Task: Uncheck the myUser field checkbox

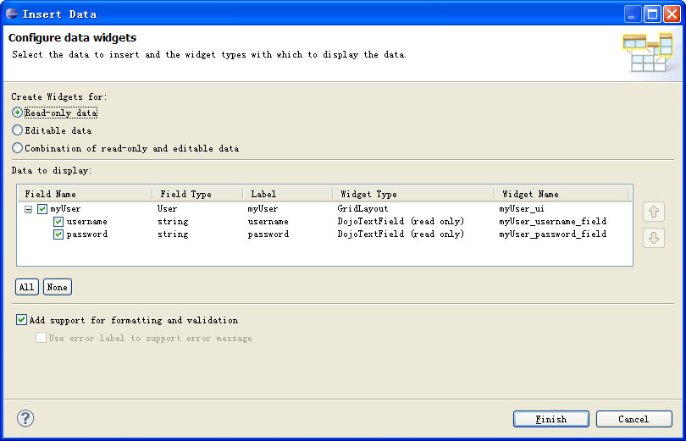Action: [42, 209]
